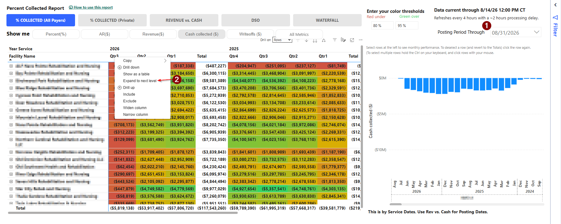Image resolution: width=561 pixels, height=224 pixels.
Task: Expand the first facility row
Action: click(11, 66)
